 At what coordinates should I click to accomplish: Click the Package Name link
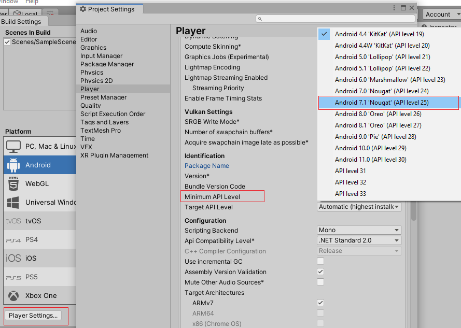pyautogui.click(x=207, y=166)
